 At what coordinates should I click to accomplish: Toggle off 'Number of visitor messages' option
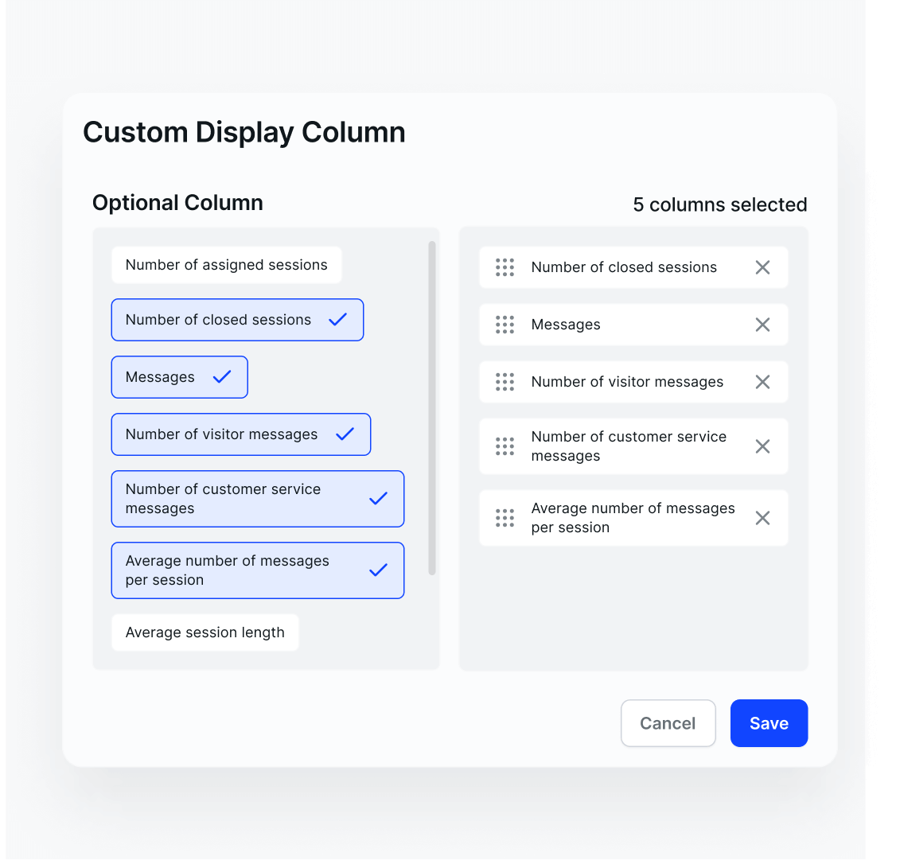pos(240,434)
